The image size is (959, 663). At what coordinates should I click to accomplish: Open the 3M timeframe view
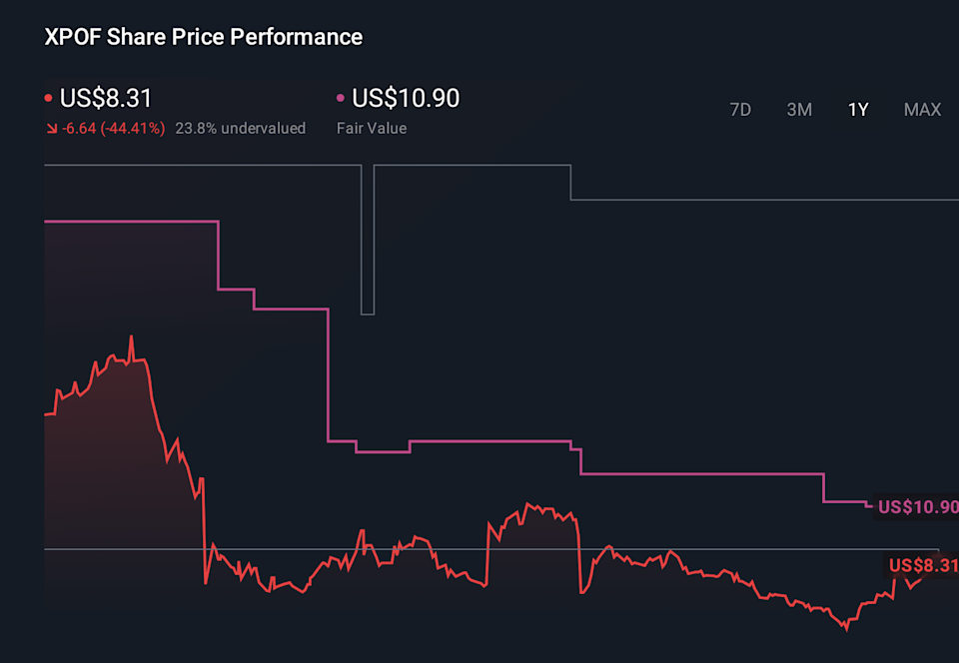pyautogui.click(x=799, y=110)
